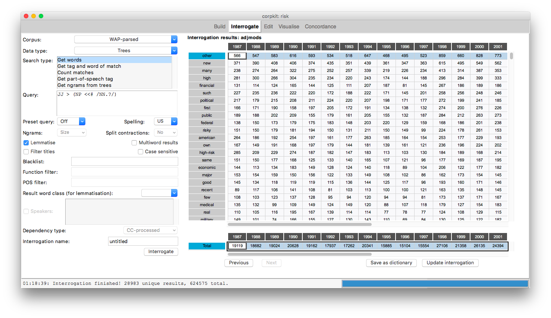Select 'Get part-of-speech tag' search type

(x=114, y=79)
